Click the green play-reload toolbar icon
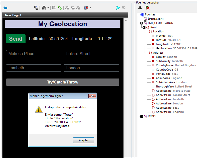This screenshot has width=198, height=158. (60, 8)
